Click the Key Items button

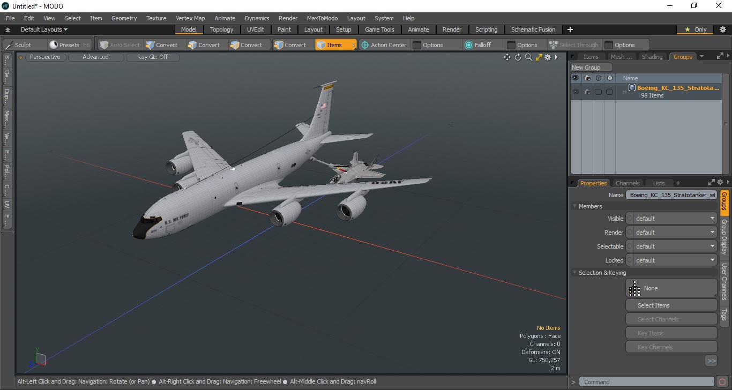coord(671,333)
